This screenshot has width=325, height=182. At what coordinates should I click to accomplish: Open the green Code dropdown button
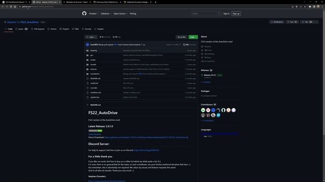click(193, 37)
